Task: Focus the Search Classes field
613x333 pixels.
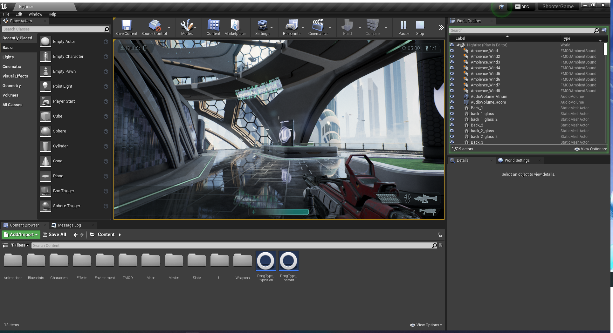Action: (56, 29)
